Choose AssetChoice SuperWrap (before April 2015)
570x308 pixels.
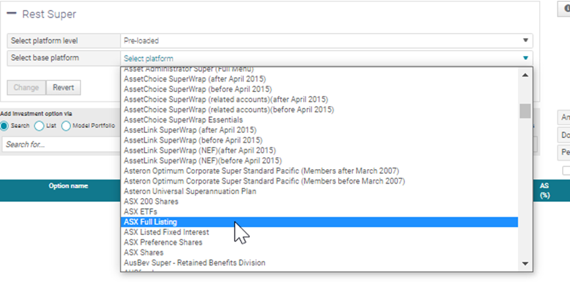pyautogui.click(x=319, y=89)
